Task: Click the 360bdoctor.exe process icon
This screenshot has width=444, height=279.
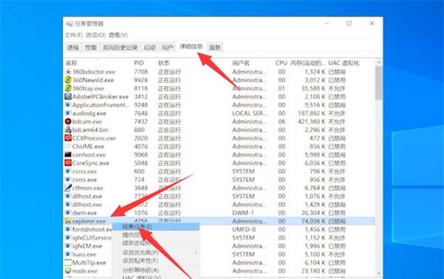Action: click(68, 72)
